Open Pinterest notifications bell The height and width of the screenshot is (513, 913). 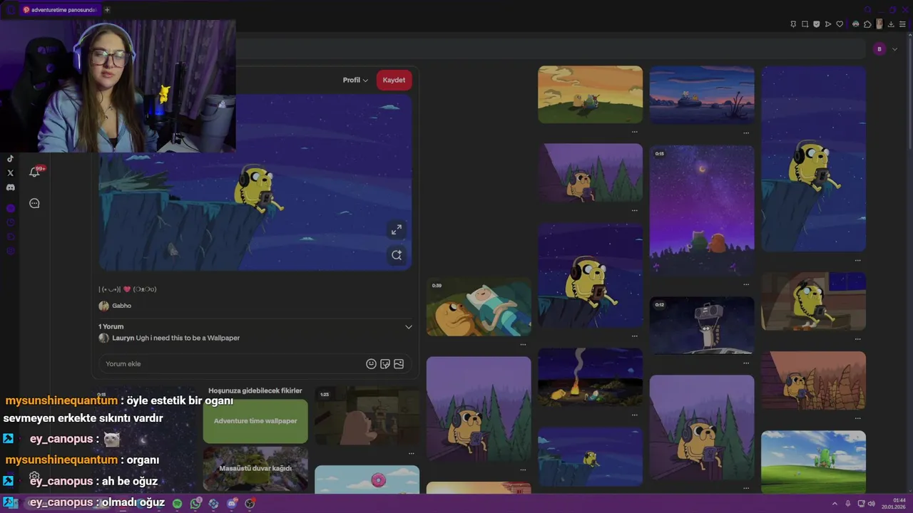(34, 172)
